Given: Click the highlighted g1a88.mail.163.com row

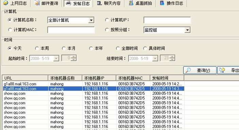Looking at the screenshot, I should pyautogui.click(x=93, y=89).
